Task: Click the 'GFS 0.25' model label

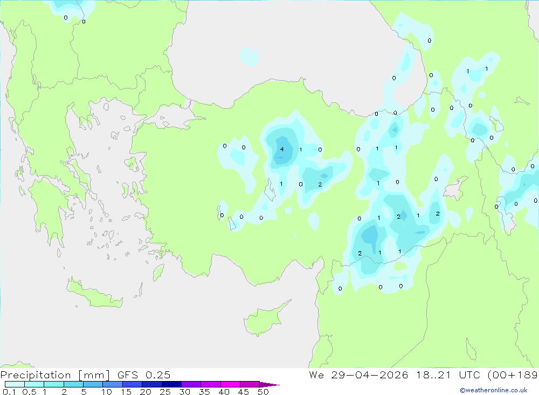Action: pos(144,375)
